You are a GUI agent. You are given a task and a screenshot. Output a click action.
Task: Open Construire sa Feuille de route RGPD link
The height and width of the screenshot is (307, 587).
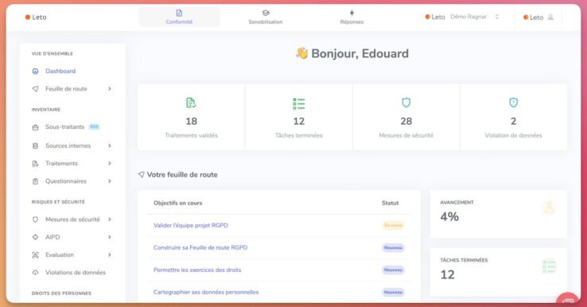(x=200, y=247)
